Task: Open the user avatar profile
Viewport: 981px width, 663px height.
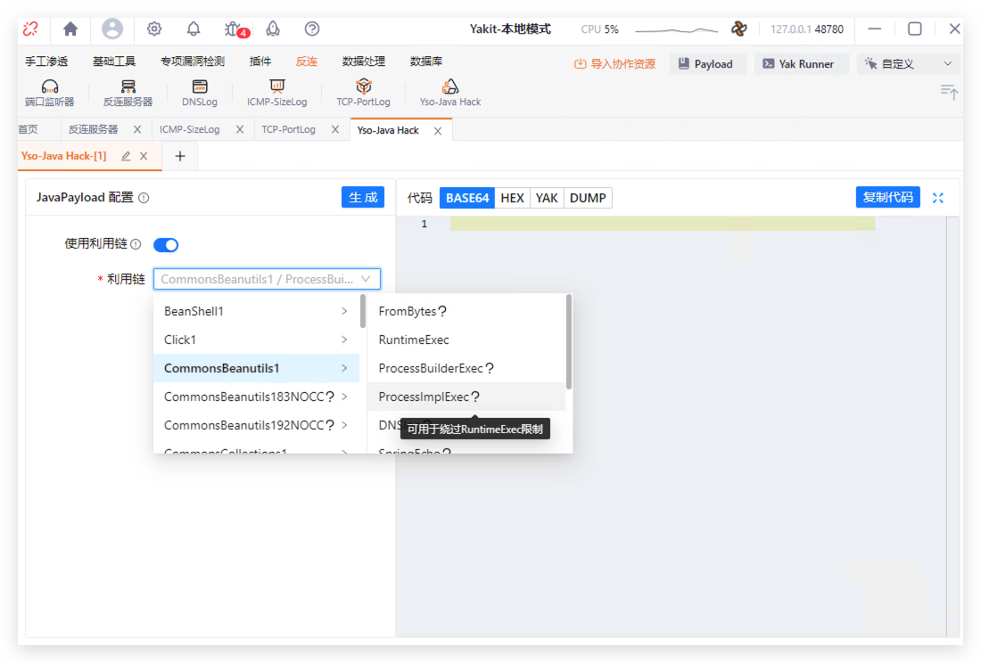Action: point(112,29)
